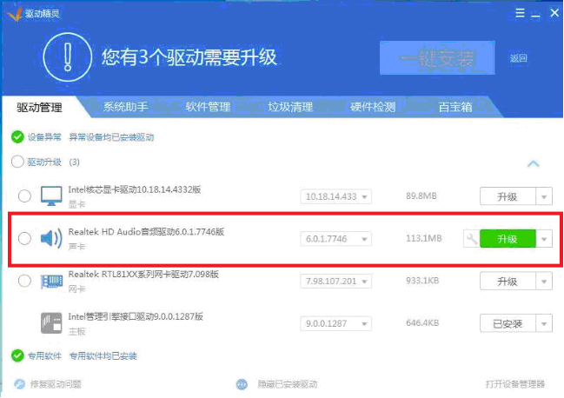Go to 硬件检测 tab

[x=373, y=107]
